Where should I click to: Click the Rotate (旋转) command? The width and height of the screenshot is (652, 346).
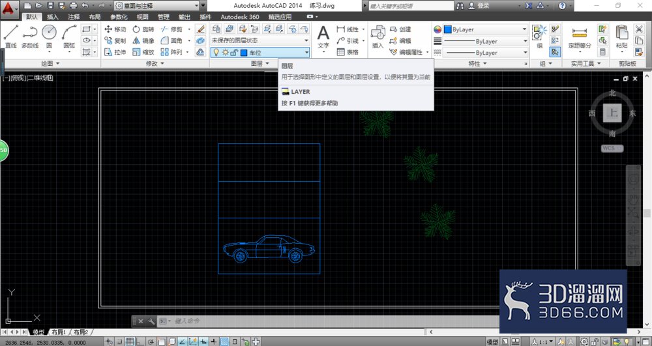click(x=143, y=29)
